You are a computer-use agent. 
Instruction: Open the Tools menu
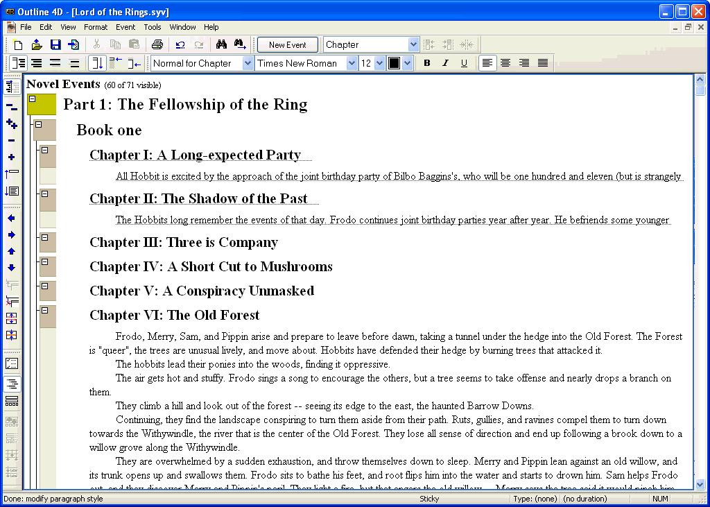(x=152, y=27)
